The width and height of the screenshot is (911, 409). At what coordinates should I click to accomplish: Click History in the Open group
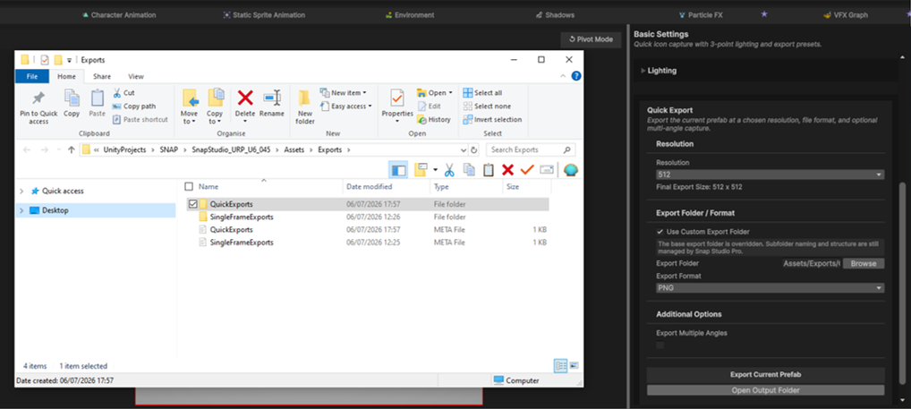(433, 119)
